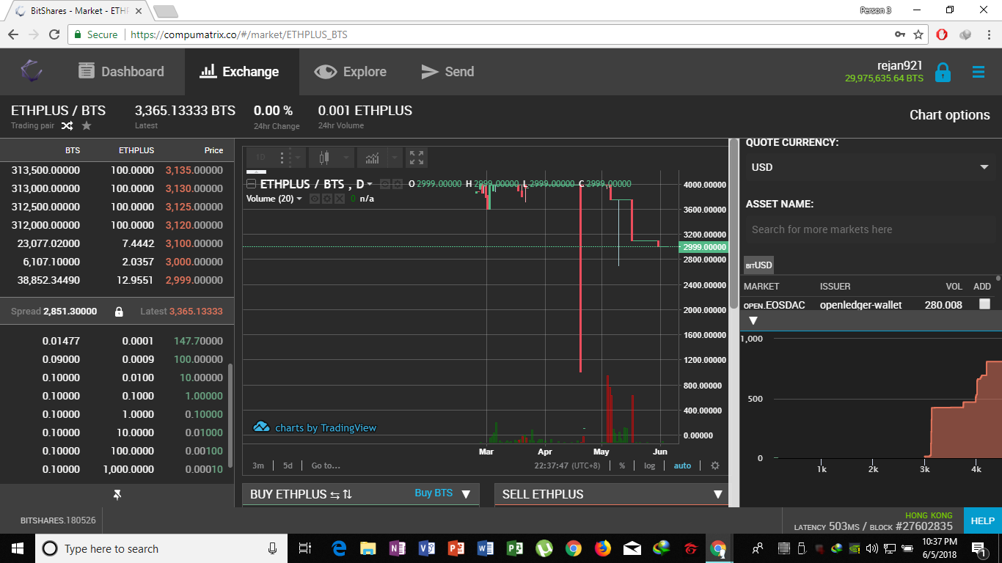Viewport: 1002px width, 563px height.
Task: Click the swap arrows beside BUY ETHPLUS
Action: (341, 494)
